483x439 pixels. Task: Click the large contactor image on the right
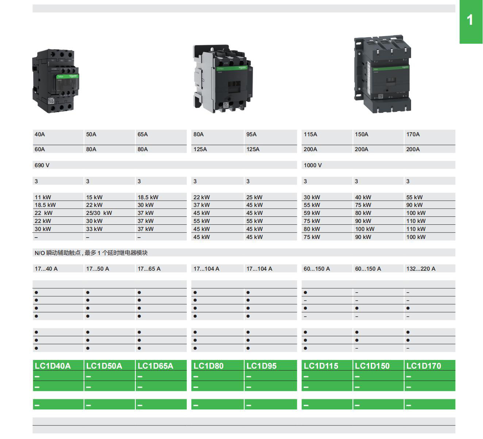click(382, 74)
